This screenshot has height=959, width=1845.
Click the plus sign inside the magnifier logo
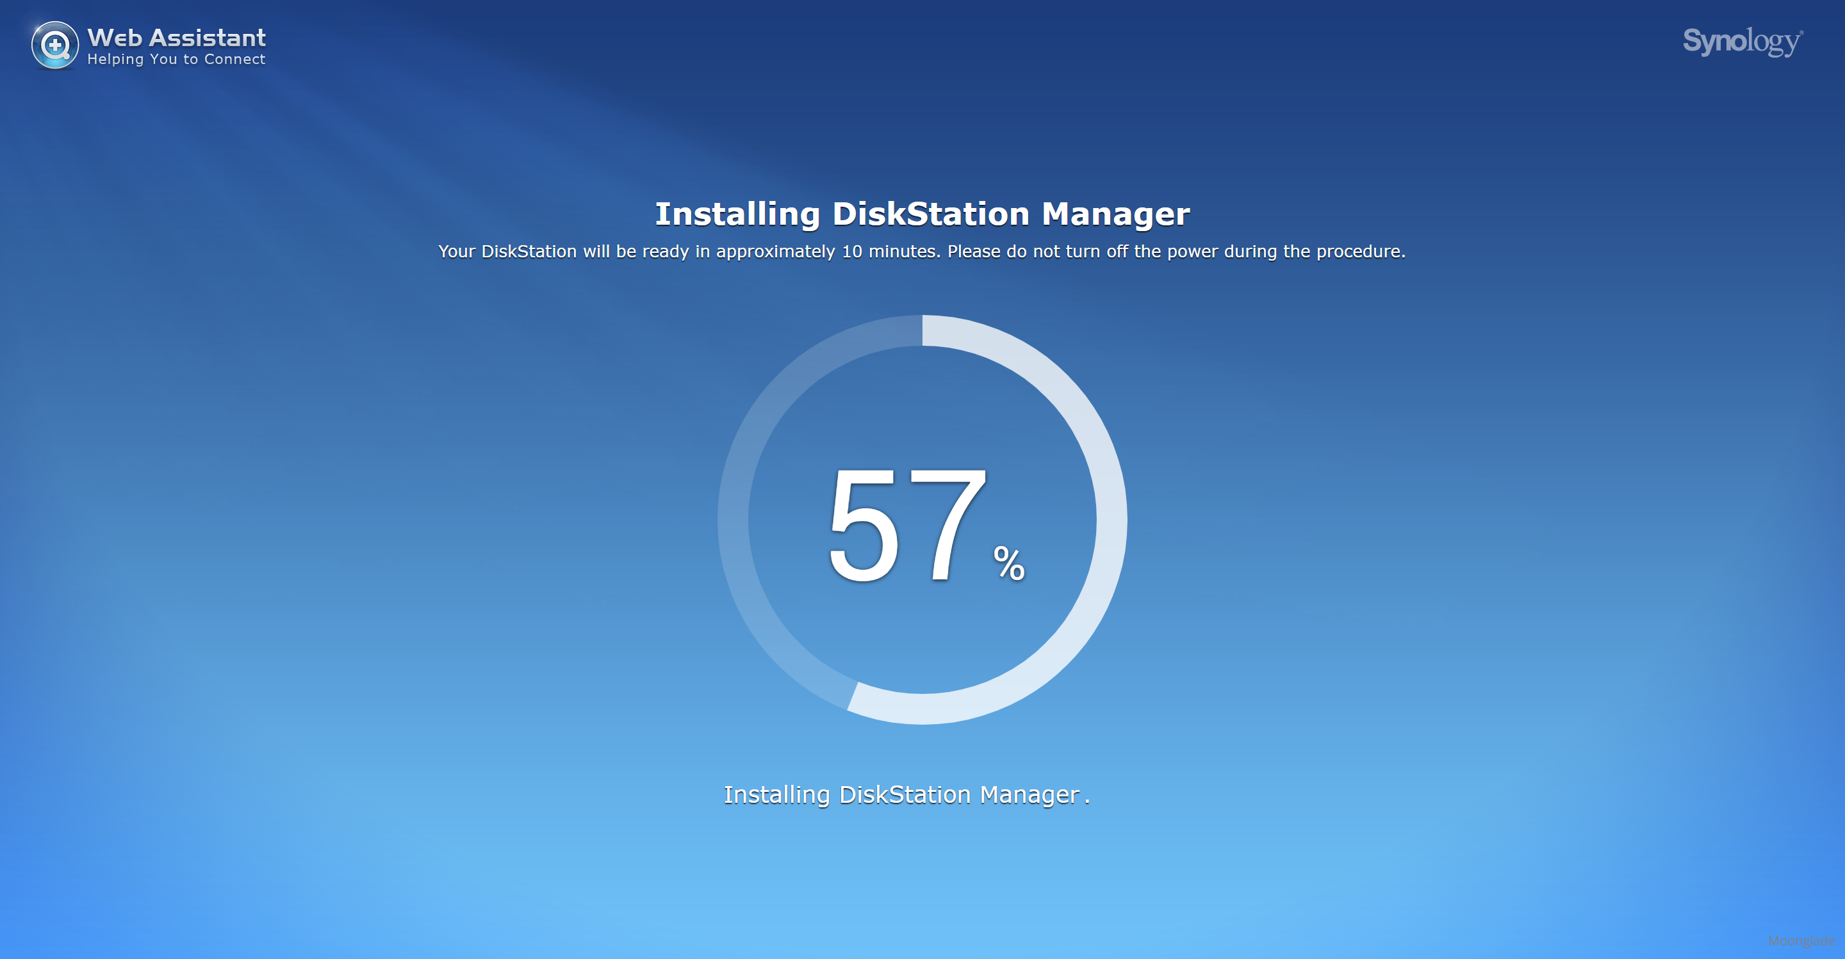(55, 45)
